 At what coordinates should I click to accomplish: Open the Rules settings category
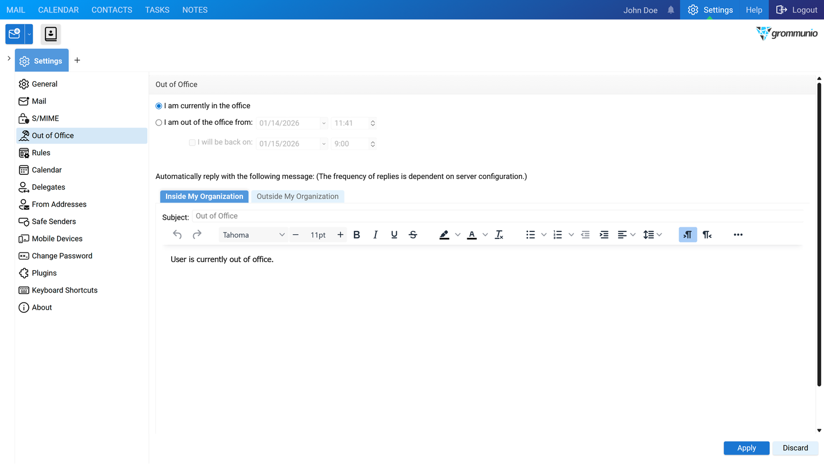pos(82,153)
